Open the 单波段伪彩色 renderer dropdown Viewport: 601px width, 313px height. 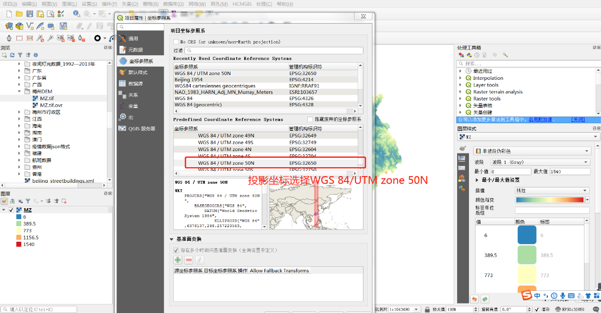(532, 151)
